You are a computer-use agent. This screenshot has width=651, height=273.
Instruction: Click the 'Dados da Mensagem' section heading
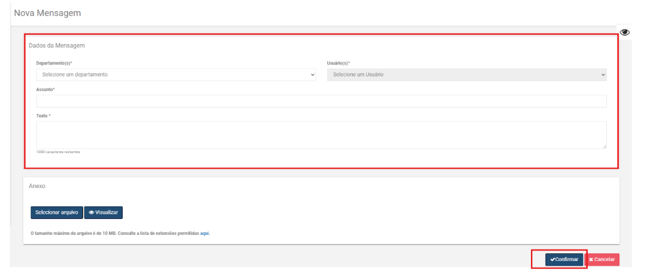click(57, 45)
